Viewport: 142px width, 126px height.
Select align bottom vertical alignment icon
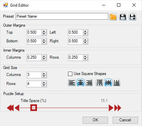click(x=117, y=83)
